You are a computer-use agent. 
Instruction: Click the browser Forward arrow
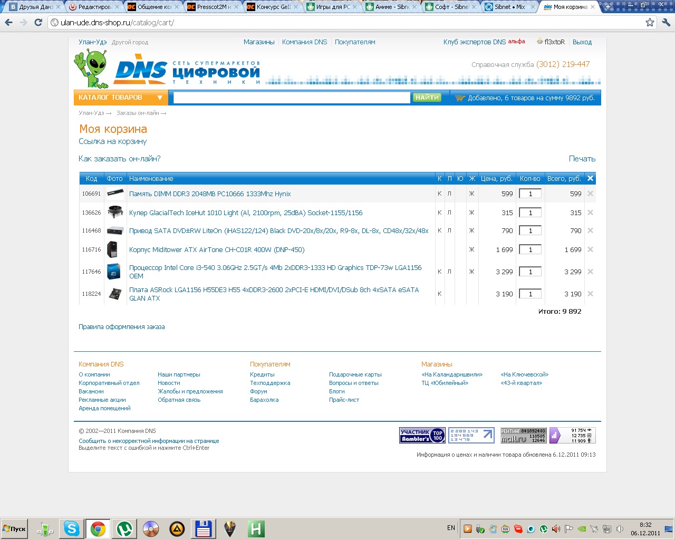click(x=23, y=22)
